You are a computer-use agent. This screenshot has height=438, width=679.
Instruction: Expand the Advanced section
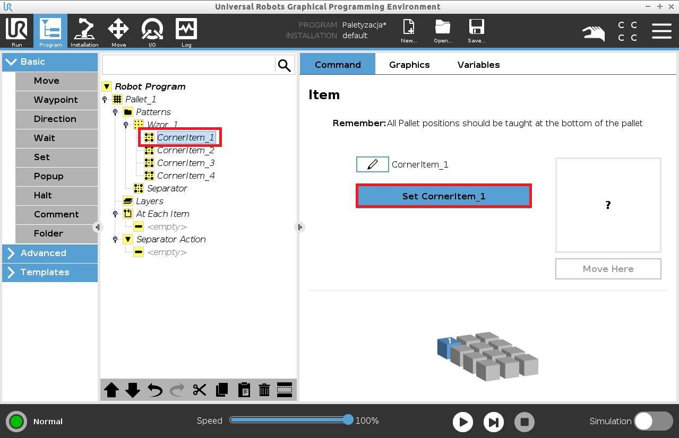click(50, 253)
